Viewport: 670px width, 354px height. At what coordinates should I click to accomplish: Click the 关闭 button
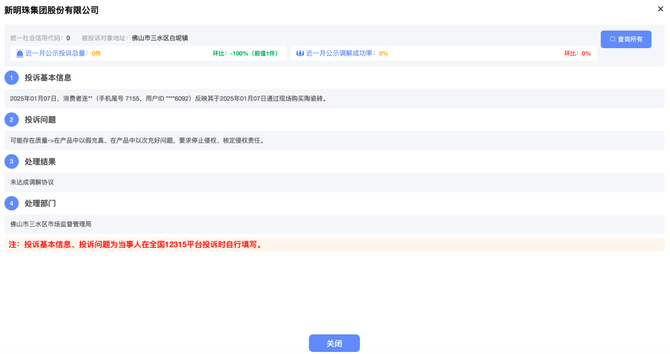click(334, 343)
